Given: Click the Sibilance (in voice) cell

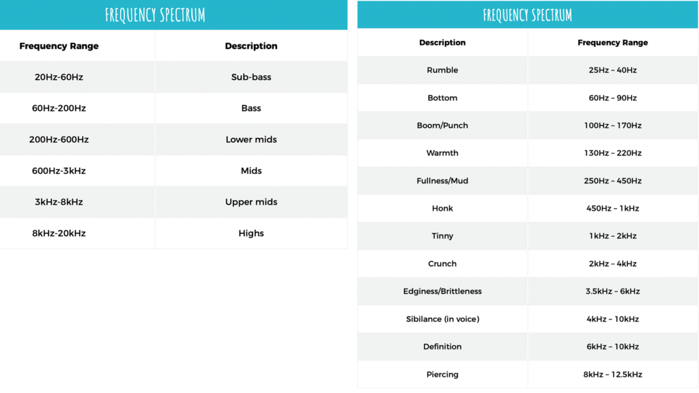Looking at the screenshot, I should point(442,319).
